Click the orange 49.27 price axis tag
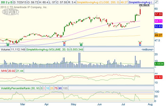The width and height of the screenshot is (166, 106). pos(158,35)
